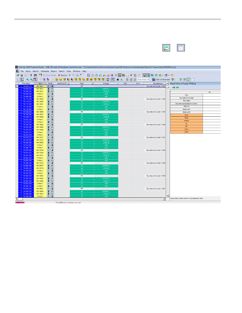Image resolution: width=242 pixels, height=313 pixels.
Task: Click the Auto Mode toolbar button
Action: (49, 75)
